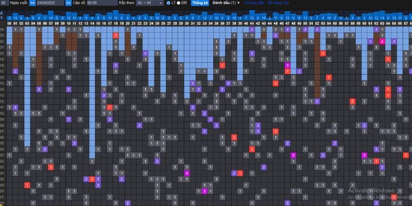Open the Về trang chủ link
Screen dimensions: 412x206
pos(276,3)
